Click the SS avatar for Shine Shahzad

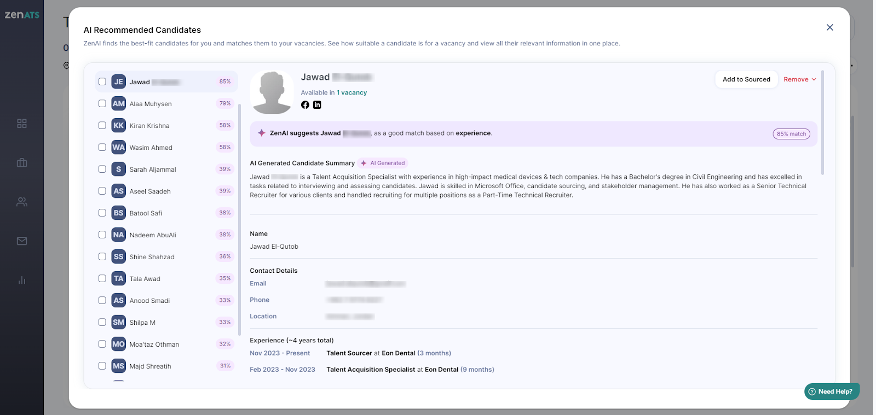click(119, 256)
